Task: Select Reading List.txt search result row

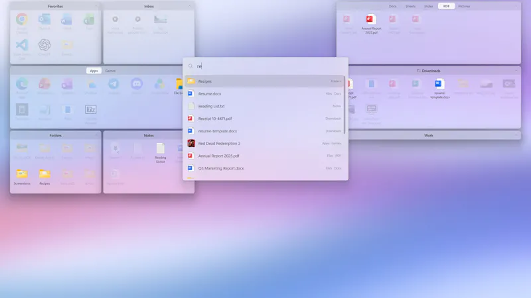Action: [264, 106]
